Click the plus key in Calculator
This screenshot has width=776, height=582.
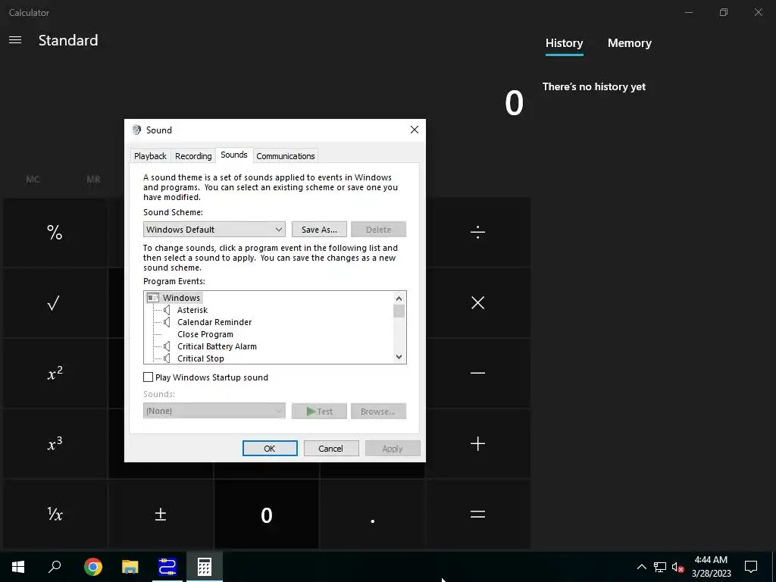click(477, 444)
